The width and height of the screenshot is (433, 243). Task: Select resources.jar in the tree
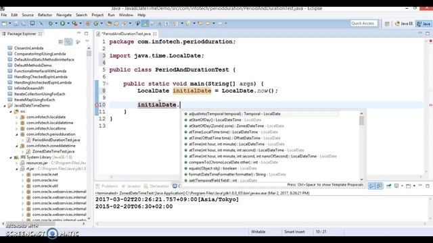(37, 163)
